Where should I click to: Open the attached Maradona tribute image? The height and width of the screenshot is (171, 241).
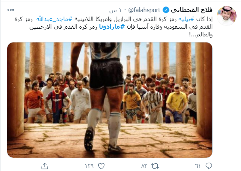110,100
